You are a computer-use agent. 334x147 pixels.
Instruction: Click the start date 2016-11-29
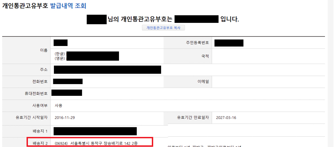[x=65, y=118]
